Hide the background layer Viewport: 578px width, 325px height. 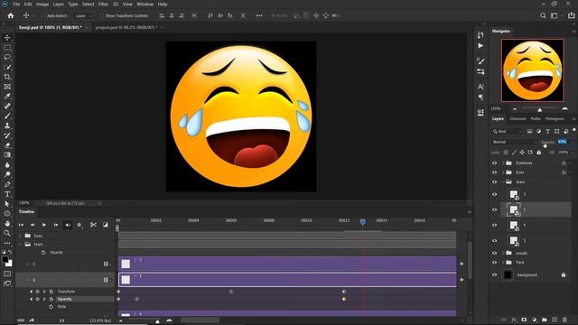point(495,274)
